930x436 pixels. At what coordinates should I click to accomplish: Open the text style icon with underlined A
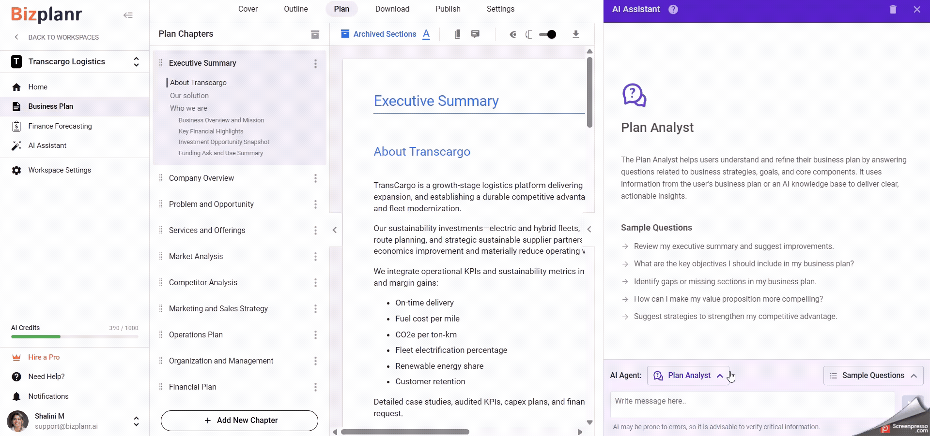(x=426, y=34)
